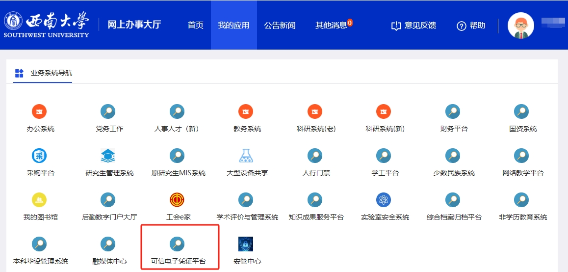The height and width of the screenshot is (272, 568).
Task: Select the 我的应用 navigation tab
Action: (x=233, y=26)
